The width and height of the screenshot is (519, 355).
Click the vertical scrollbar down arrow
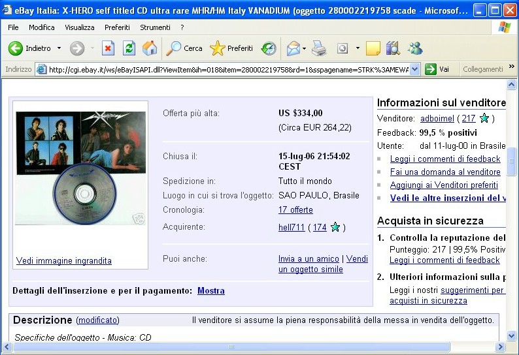click(511, 336)
